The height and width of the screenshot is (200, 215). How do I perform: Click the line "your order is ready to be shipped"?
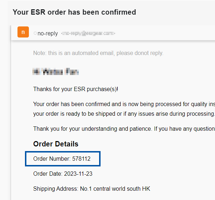click(124, 114)
